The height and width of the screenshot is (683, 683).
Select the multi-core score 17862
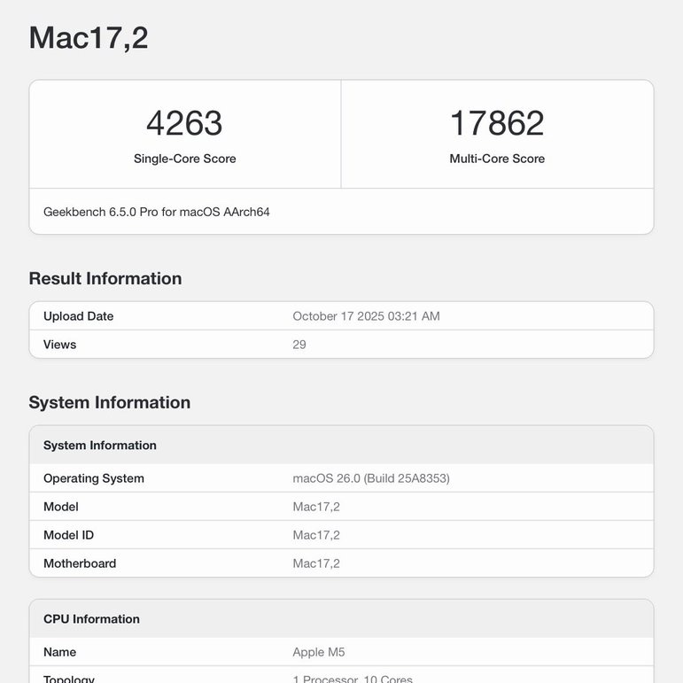point(497,123)
